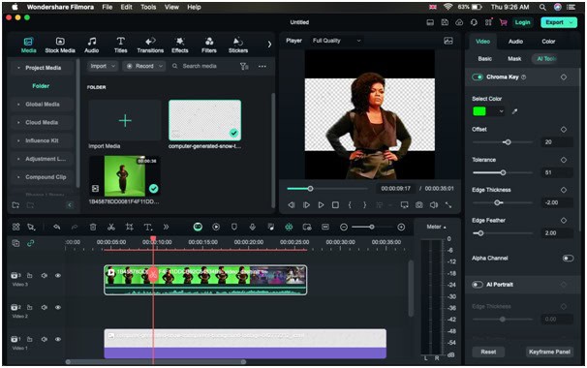Screen dimensions: 587x368
Task: Enable the AI Portrait switch
Action: pyautogui.click(x=478, y=285)
